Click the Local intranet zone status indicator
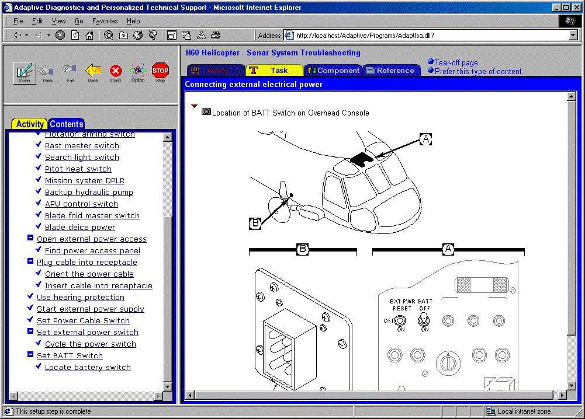This screenshot has width=585, height=419. 518,411
